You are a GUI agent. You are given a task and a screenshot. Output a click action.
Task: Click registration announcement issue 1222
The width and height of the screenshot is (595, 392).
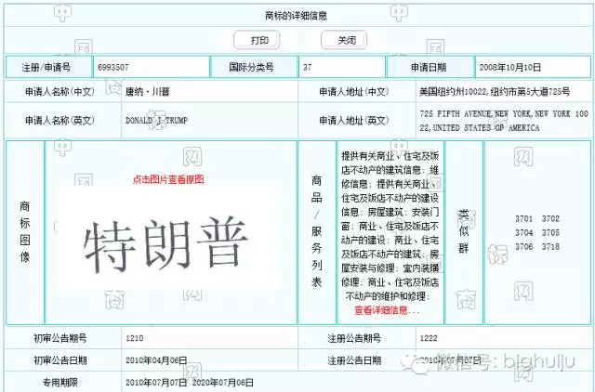(430, 338)
